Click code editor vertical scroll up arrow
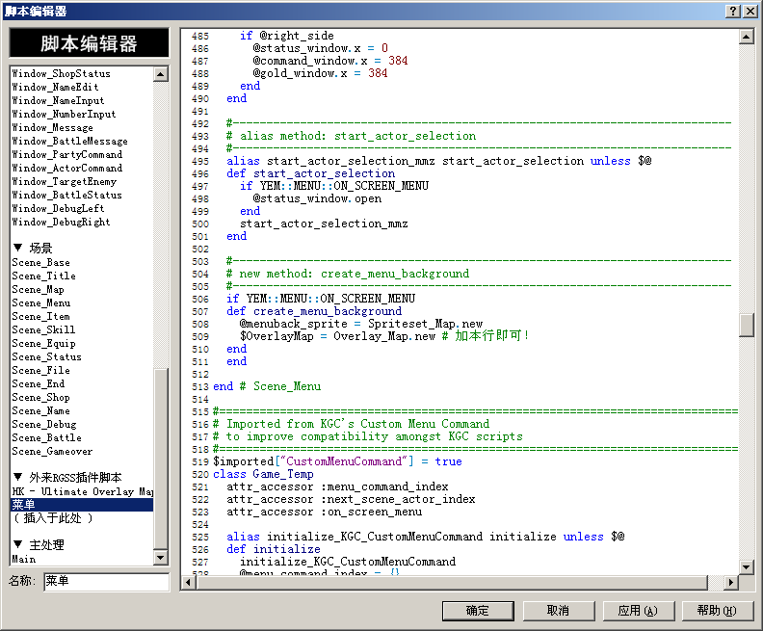 point(747,37)
